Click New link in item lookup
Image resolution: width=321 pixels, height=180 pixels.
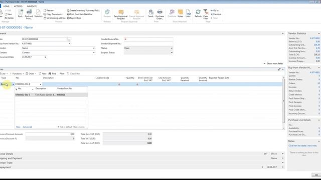(18, 127)
